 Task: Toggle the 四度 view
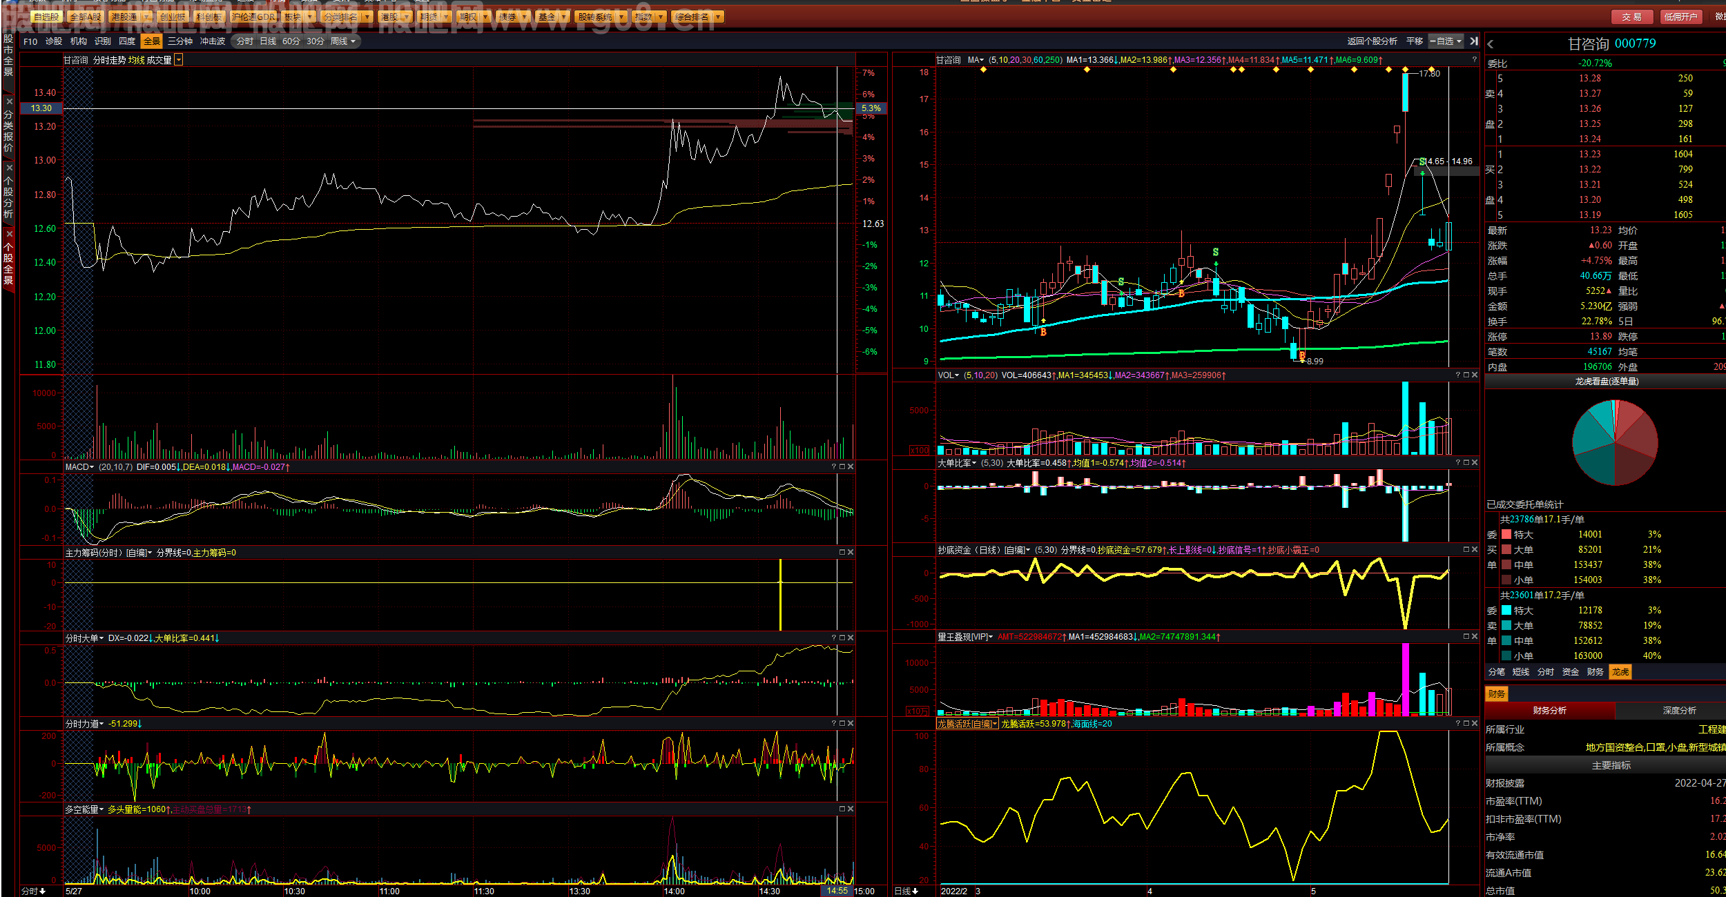(x=127, y=41)
